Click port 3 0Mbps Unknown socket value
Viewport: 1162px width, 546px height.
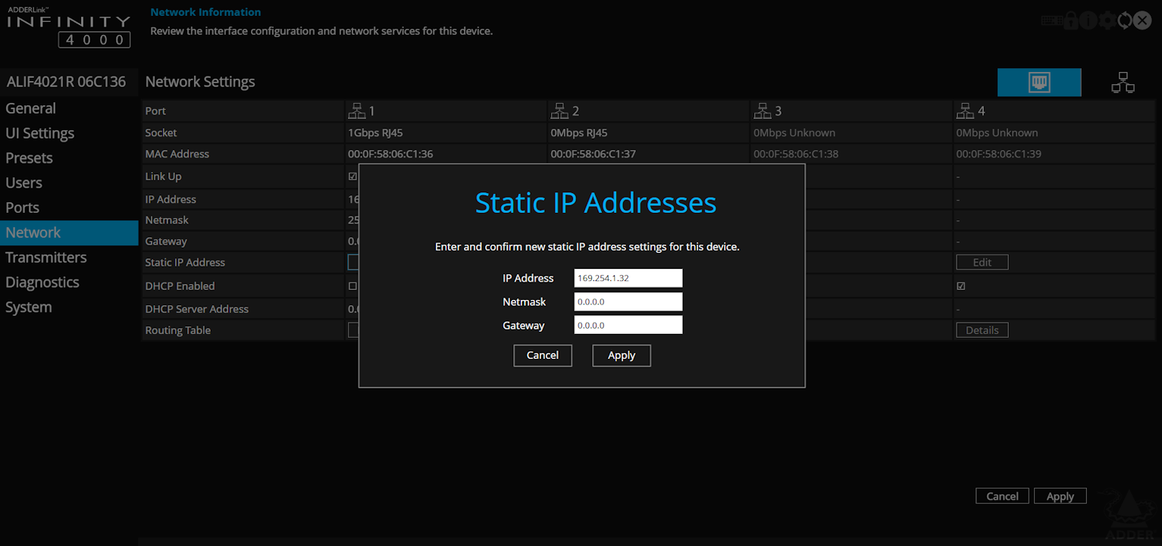coord(794,133)
